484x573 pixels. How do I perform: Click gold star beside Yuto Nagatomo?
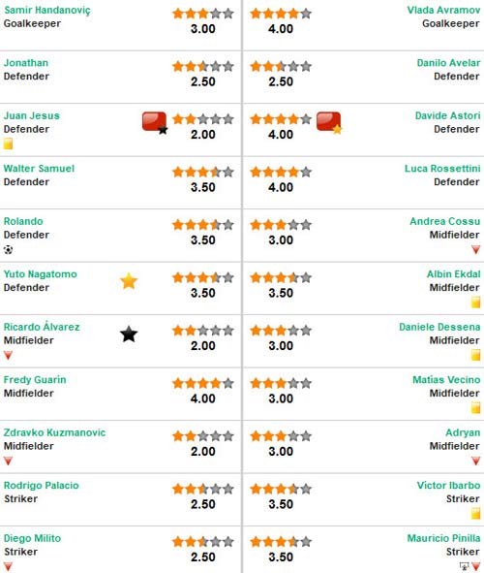[x=129, y=281]
